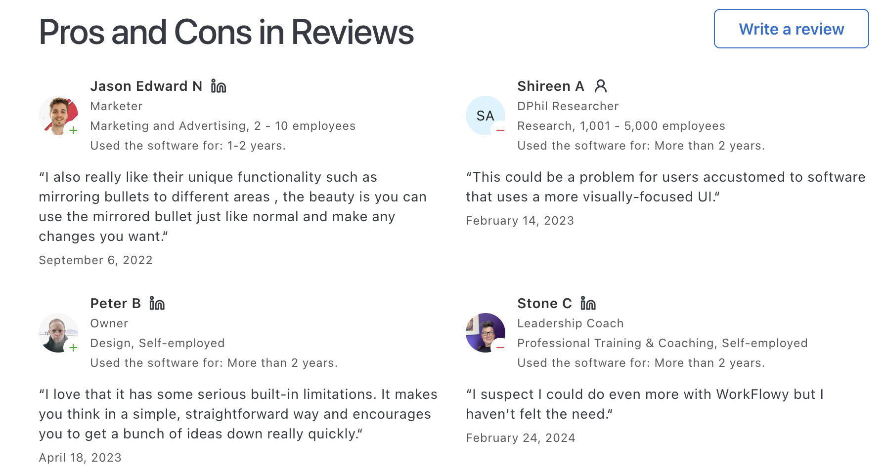Click the red minus badge on Shireen's avatar

tap(500, 131)
